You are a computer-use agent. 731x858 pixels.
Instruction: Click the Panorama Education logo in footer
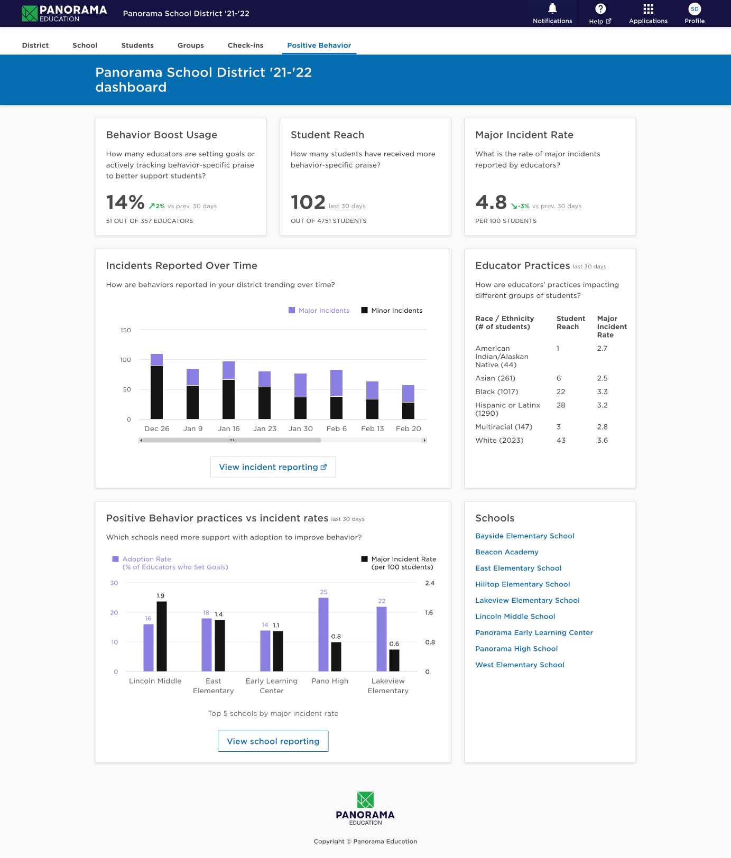pos(365,808)
